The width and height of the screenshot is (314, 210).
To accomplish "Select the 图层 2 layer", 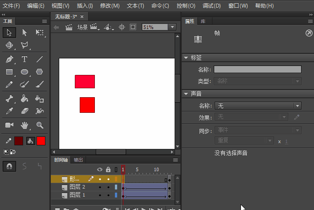I will point(77,187).
